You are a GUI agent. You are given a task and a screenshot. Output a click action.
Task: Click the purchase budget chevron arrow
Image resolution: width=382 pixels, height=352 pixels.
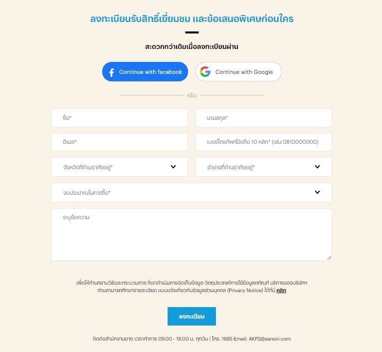click(x=317, y=192)
